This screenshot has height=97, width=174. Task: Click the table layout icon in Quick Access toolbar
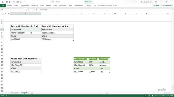click(x=17, y=2)
